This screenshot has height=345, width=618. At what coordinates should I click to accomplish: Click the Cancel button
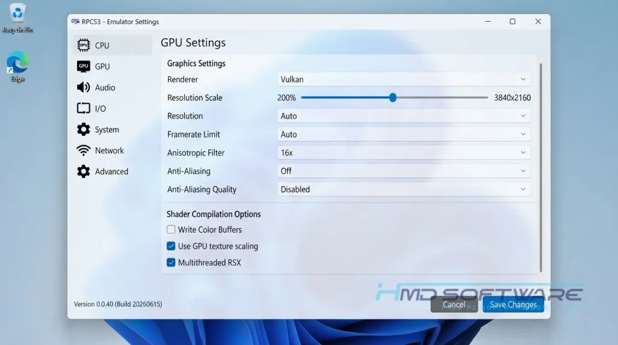tap(454, 305)
